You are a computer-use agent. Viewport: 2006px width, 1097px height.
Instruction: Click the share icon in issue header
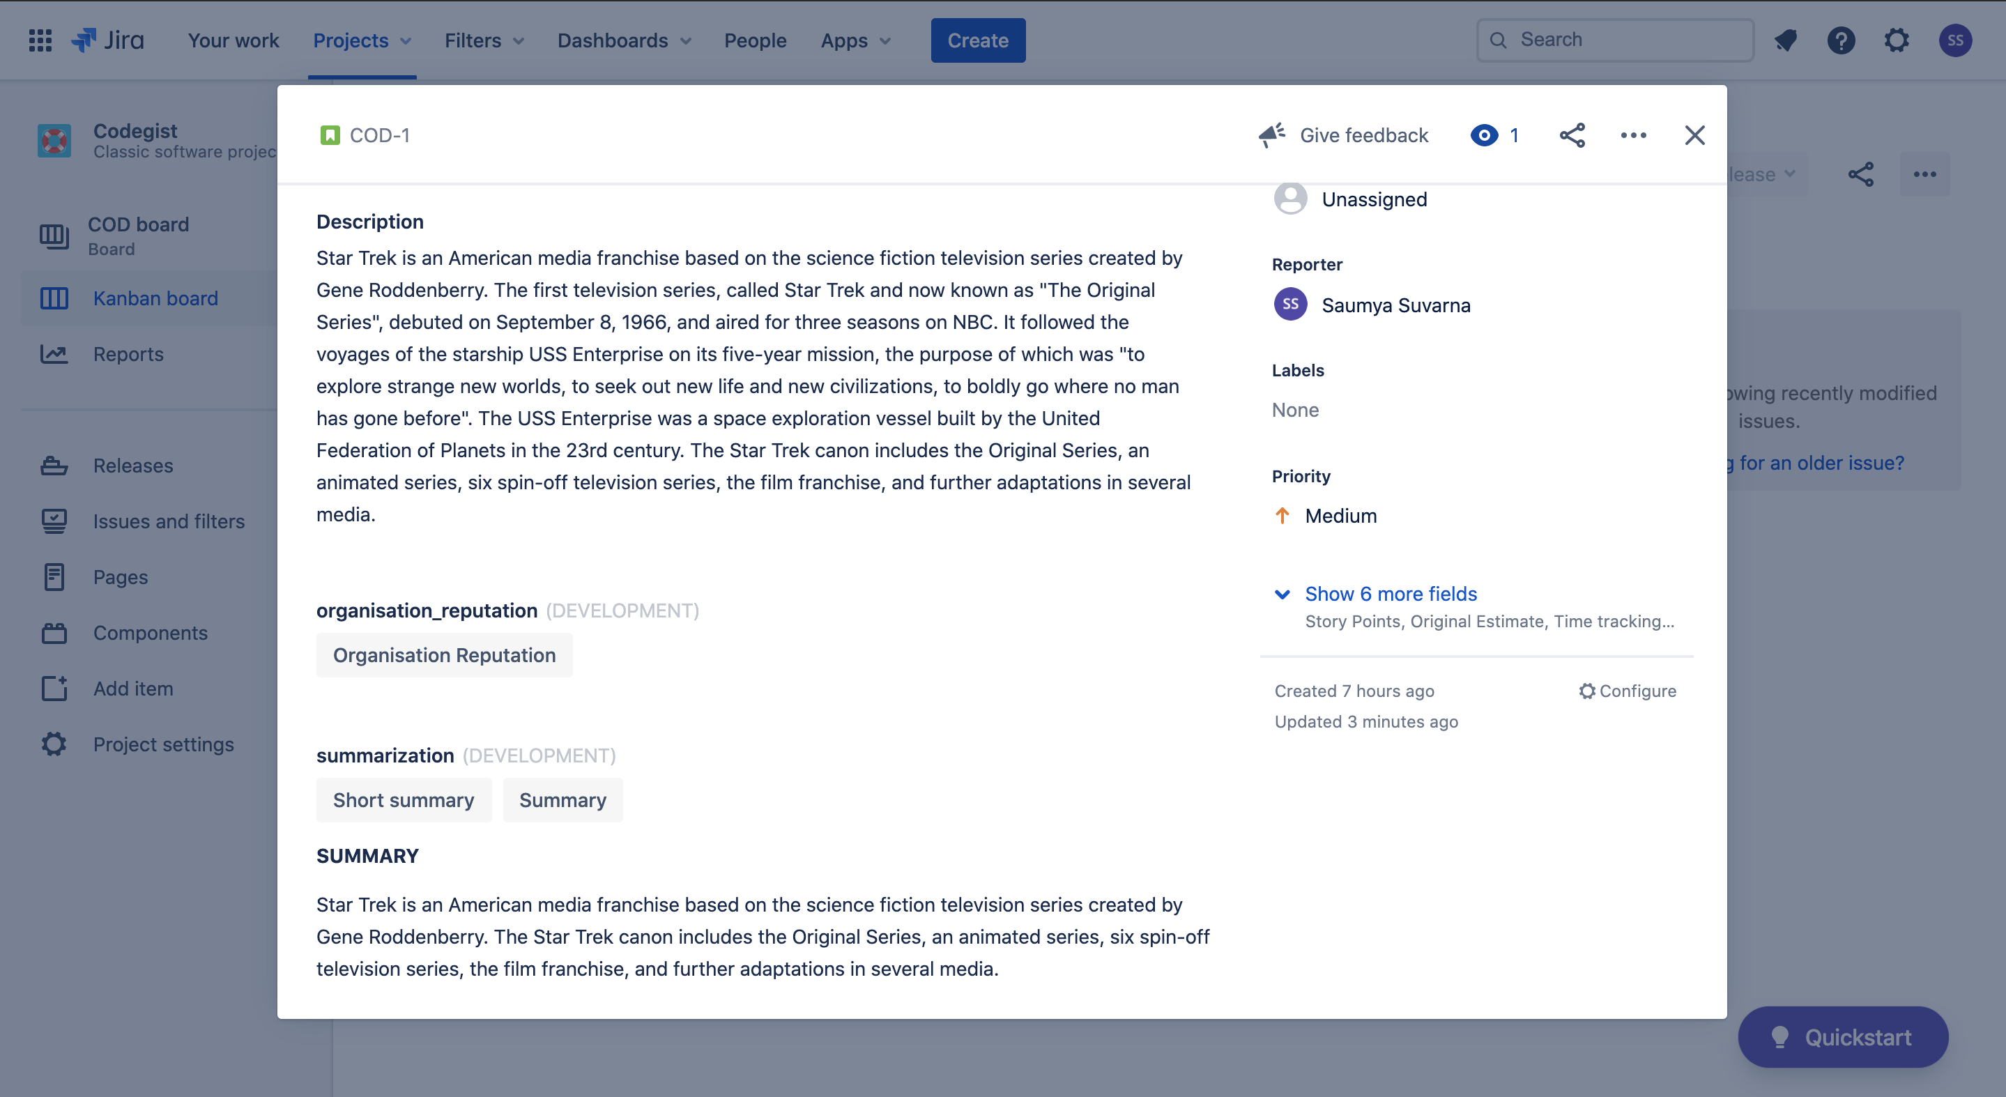(1572, 135)
